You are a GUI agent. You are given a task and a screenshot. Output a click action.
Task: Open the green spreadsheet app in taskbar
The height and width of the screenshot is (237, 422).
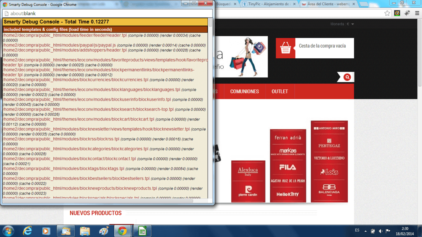click(x=142, y=231)
